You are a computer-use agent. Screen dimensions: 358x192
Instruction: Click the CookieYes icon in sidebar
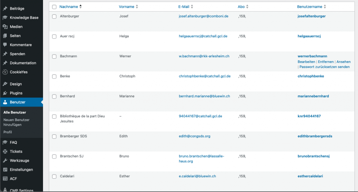(5, 72)
